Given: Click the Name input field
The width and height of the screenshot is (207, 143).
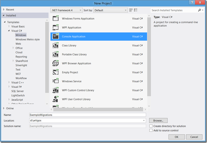Looking at the screenshot, I should pos(88,115).
